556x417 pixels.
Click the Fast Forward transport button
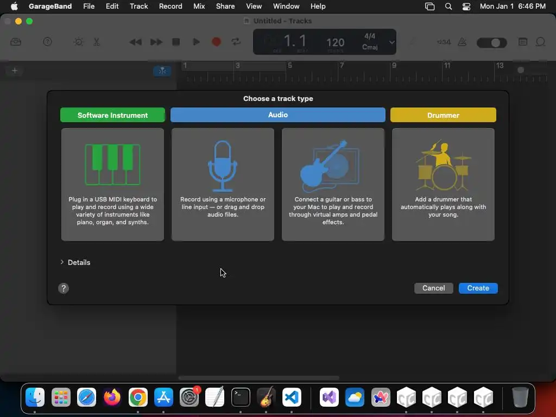pos(156,42)
